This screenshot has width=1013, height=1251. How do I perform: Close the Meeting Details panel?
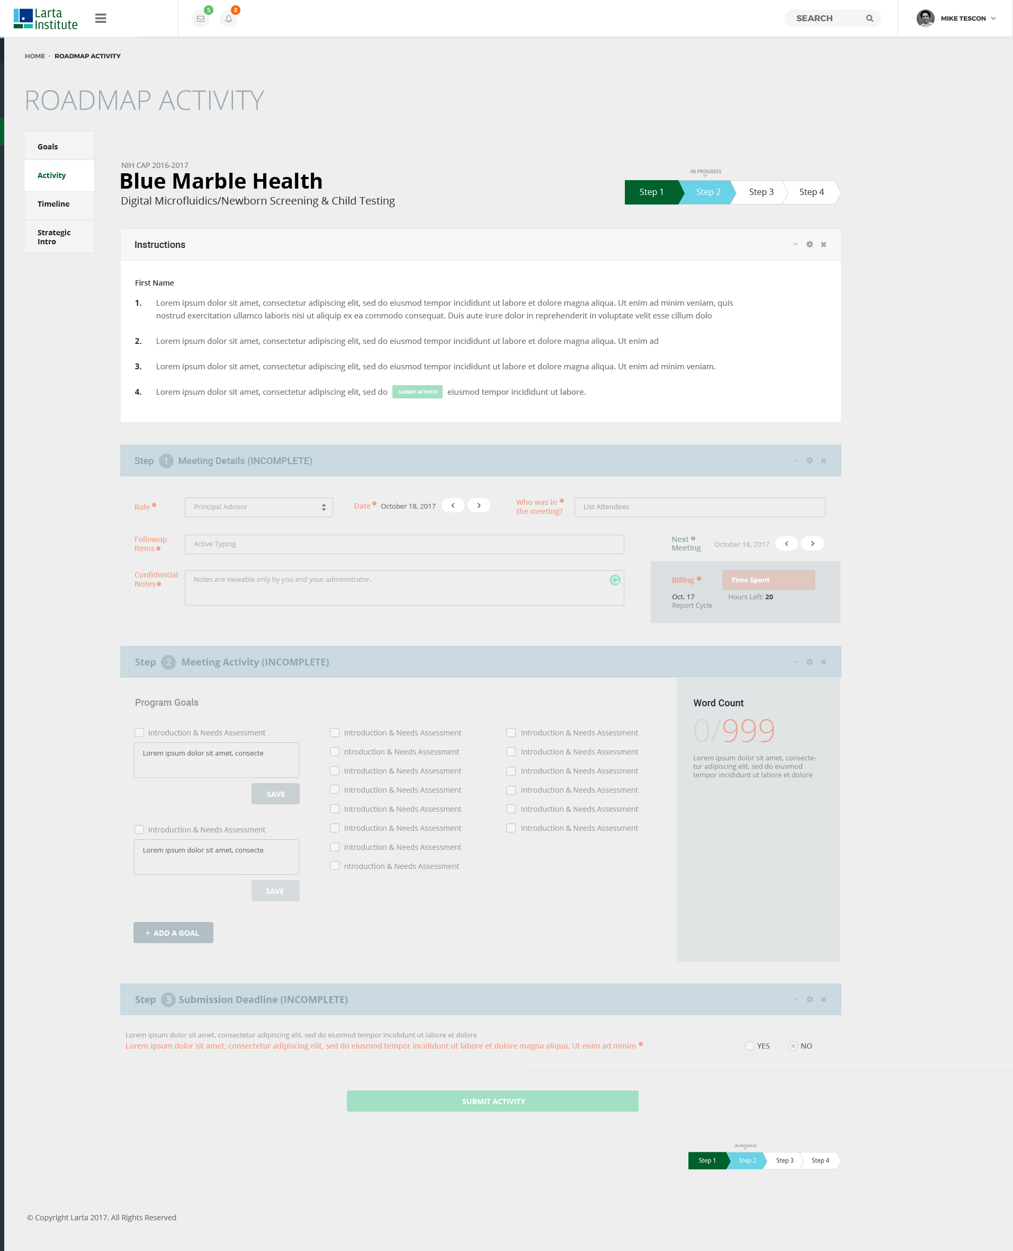tap(823, 460)
